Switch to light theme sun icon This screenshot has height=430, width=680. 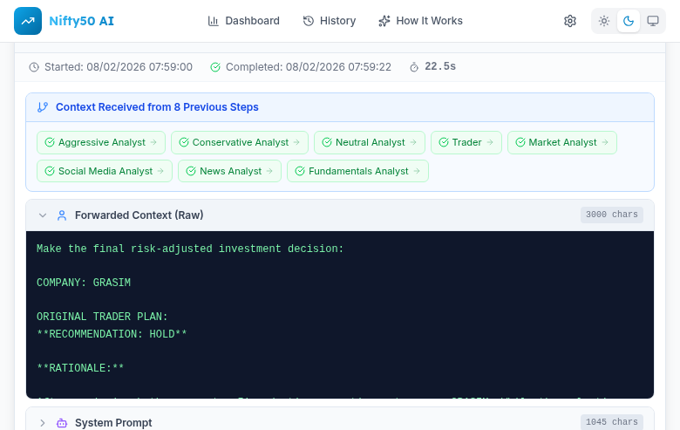604,21
